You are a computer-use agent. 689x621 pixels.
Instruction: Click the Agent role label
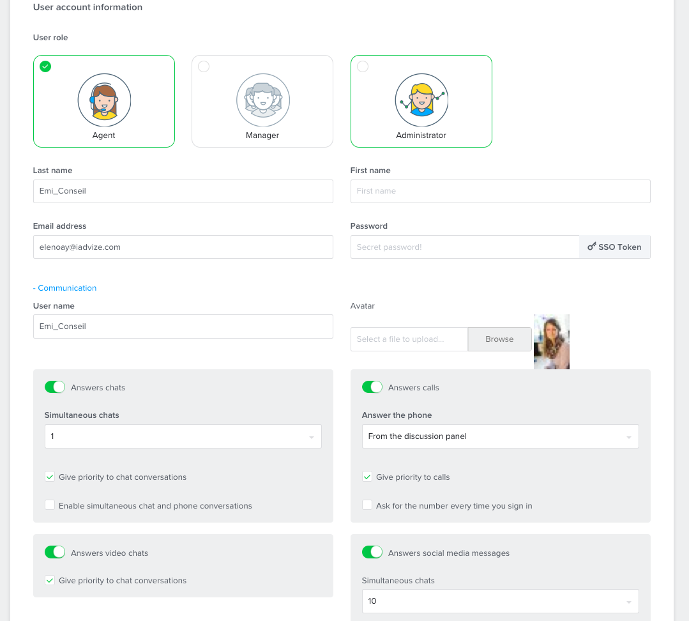tap(103, 135)
